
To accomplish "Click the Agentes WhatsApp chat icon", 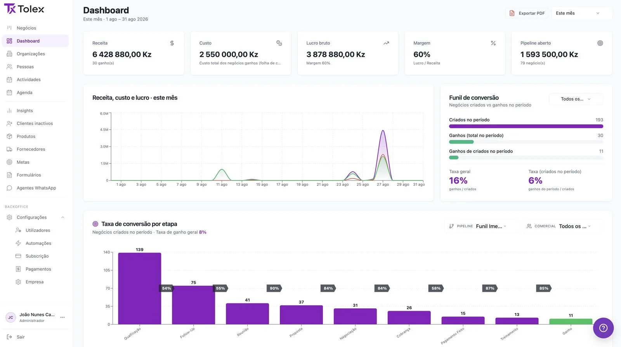I will [x=9, y=188].
